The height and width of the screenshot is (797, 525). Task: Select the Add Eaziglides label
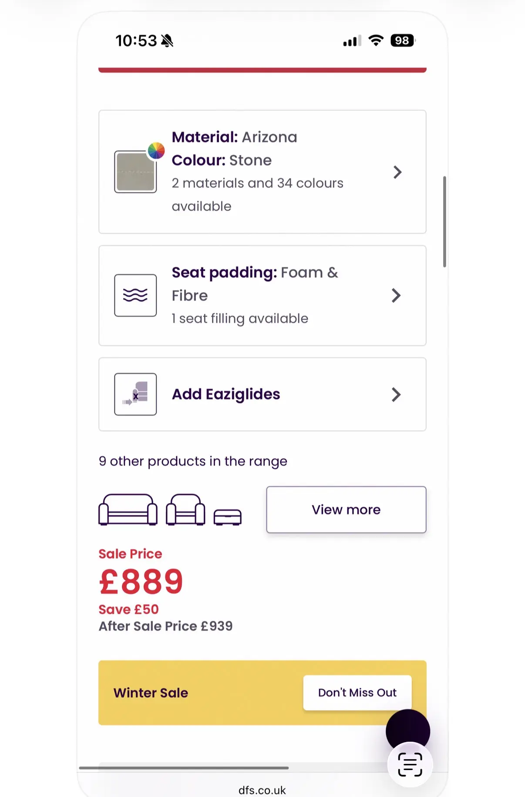pos(226,394)
